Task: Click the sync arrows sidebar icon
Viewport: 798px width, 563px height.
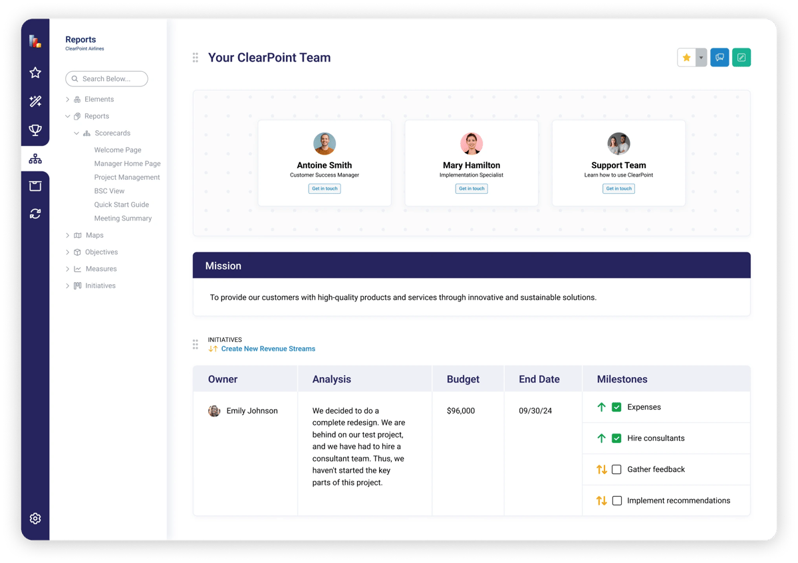Action: (x=35, y=214)
